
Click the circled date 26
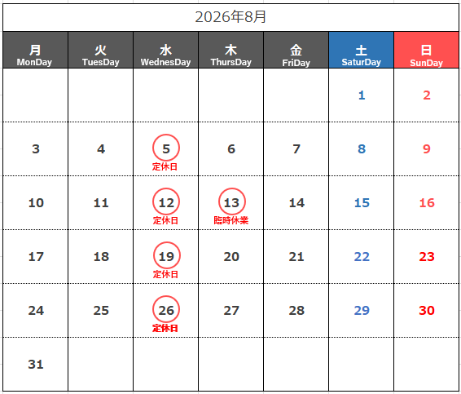point(166,309)
